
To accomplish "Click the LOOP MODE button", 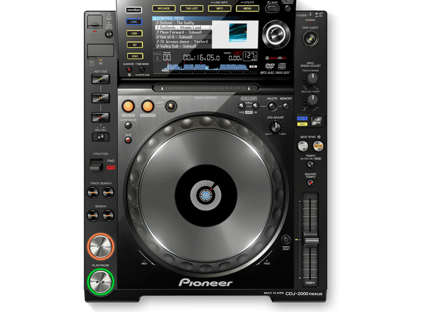I will tap(128, 125).
